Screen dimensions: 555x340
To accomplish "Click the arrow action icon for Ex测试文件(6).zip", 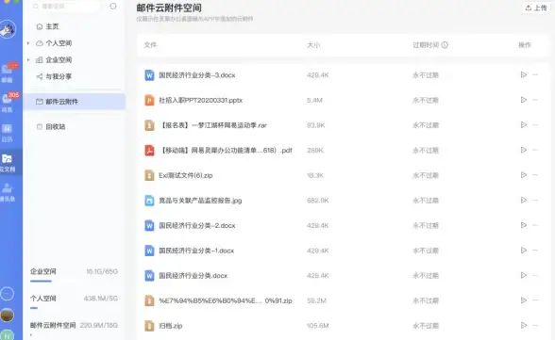I will [524, 175].
